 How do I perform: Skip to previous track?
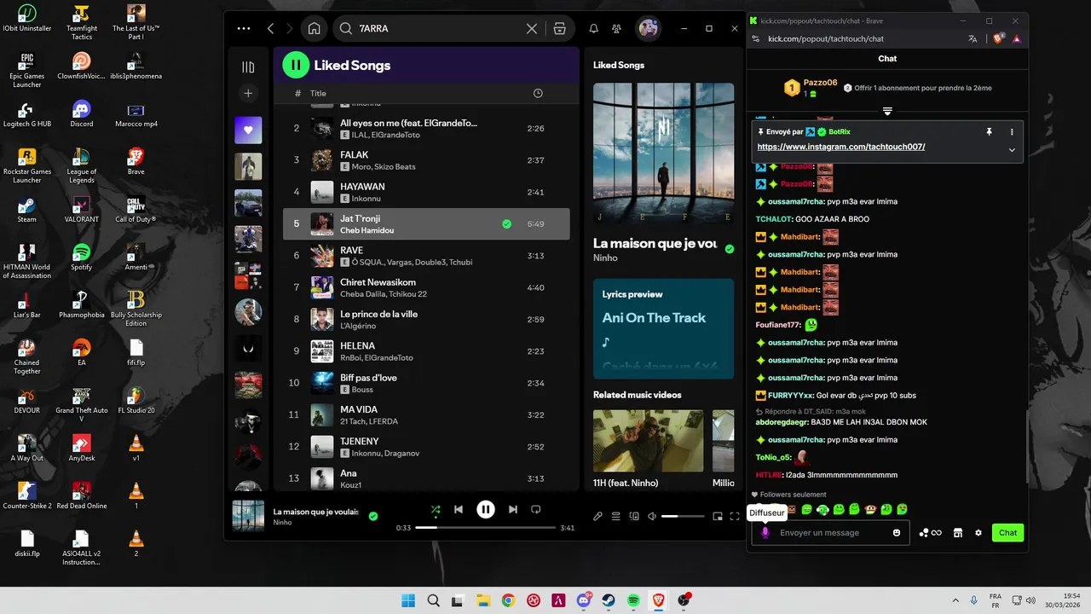tap(459, 510)
